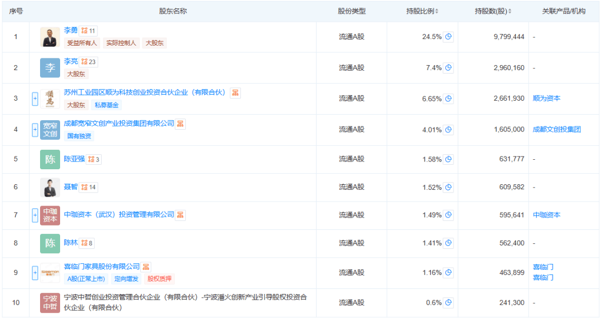Open pie chart icon beside 1.41%
601x319 pixels.
pyautogui.click(x=448, y=243)
